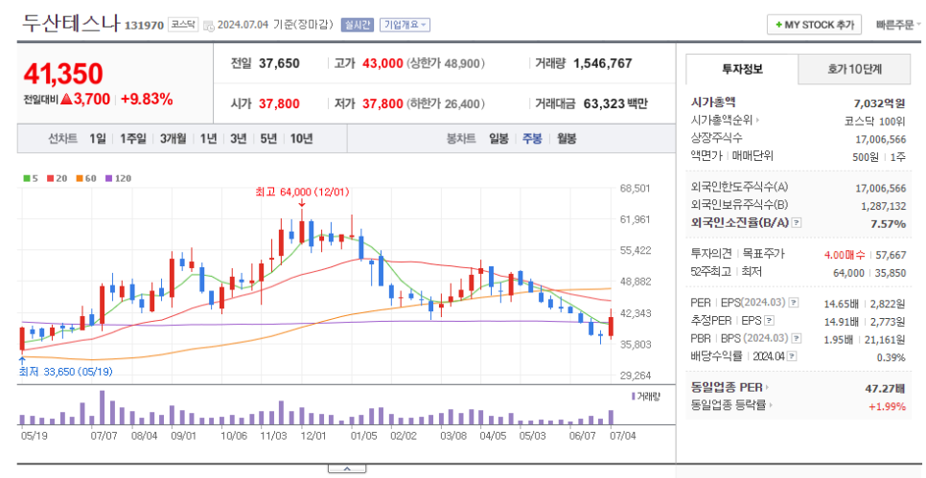Screen dimensions: 926x478
Task: Click red 20 moving average legend swatch
Action: tap(50, 177)
